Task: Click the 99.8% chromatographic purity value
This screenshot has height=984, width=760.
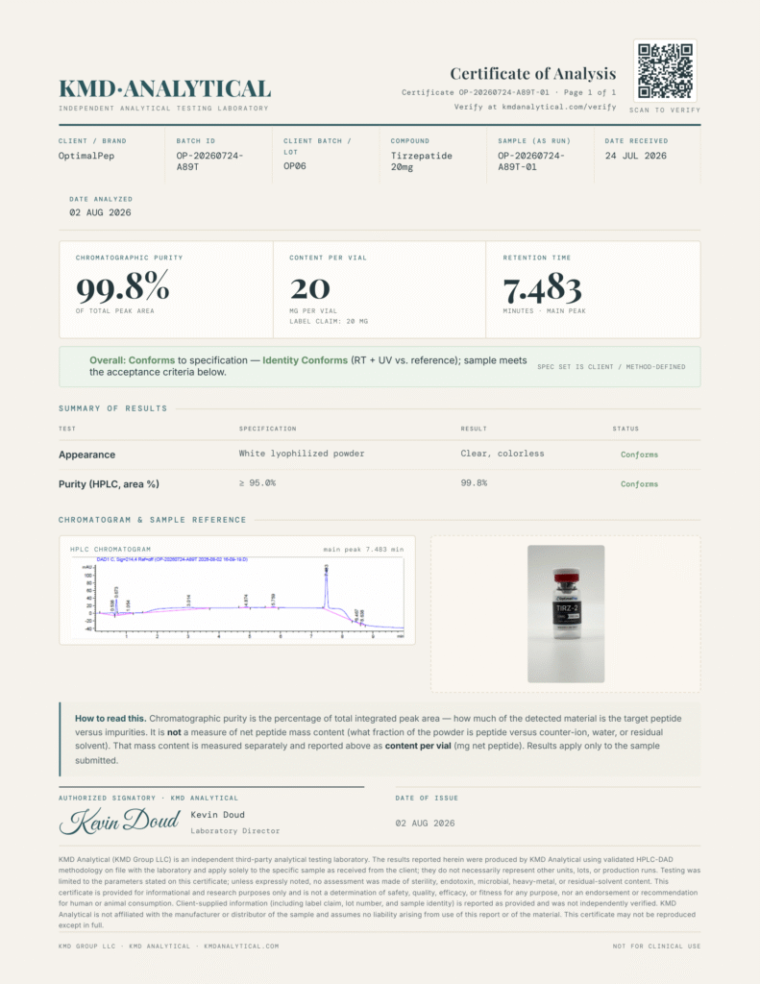Action: tap(122, 286)
